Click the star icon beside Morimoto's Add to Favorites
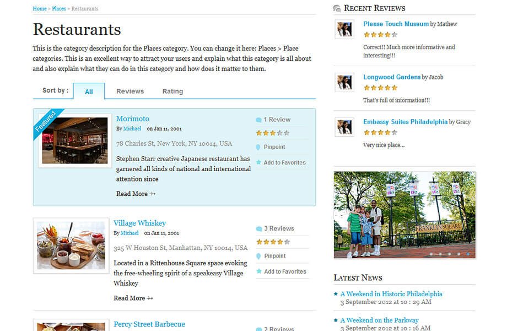507x331 pixels. pyautogui.click(x=258, y=163)
